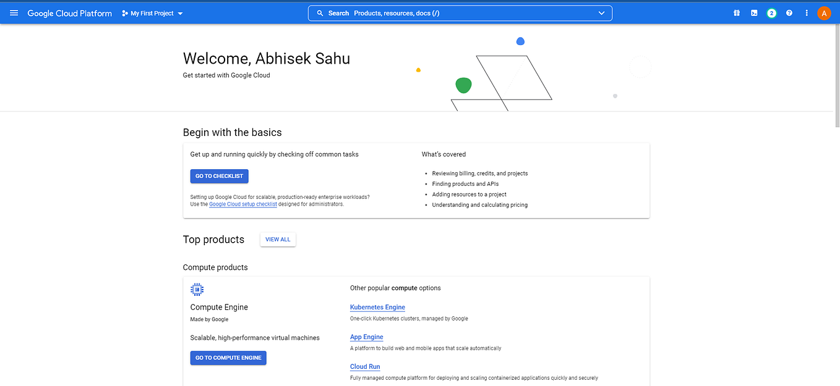Open the account avatar with letter A
The width and height of the screenshot is (840, 386).
[824, 12]
